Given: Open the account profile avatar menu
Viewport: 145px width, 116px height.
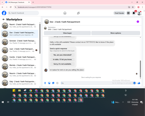Looking at the screenshot, I should 139,13.
